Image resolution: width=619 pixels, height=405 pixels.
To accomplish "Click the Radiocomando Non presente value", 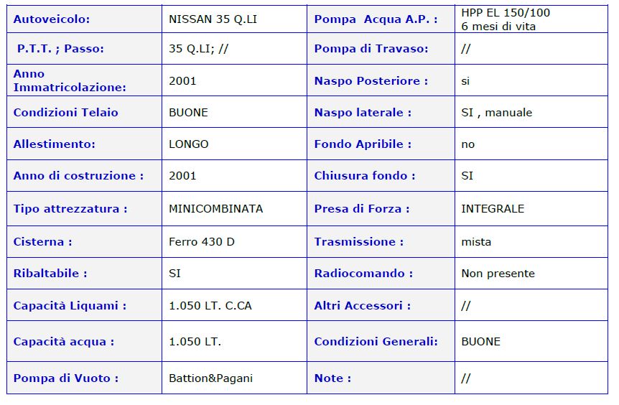I will click(498, 273).
